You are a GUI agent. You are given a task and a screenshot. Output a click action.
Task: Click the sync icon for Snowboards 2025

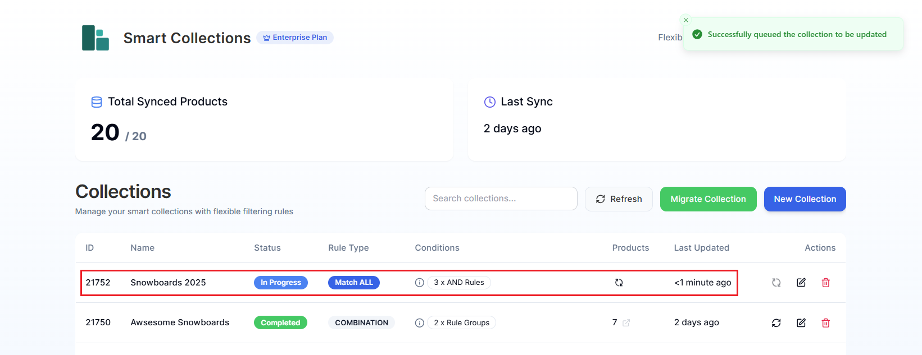776,283
